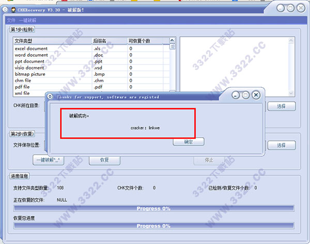Screen dimensions: 310x244
Task: Close the registration dialog
Action: pyautogui.click(x=256, y=95)
